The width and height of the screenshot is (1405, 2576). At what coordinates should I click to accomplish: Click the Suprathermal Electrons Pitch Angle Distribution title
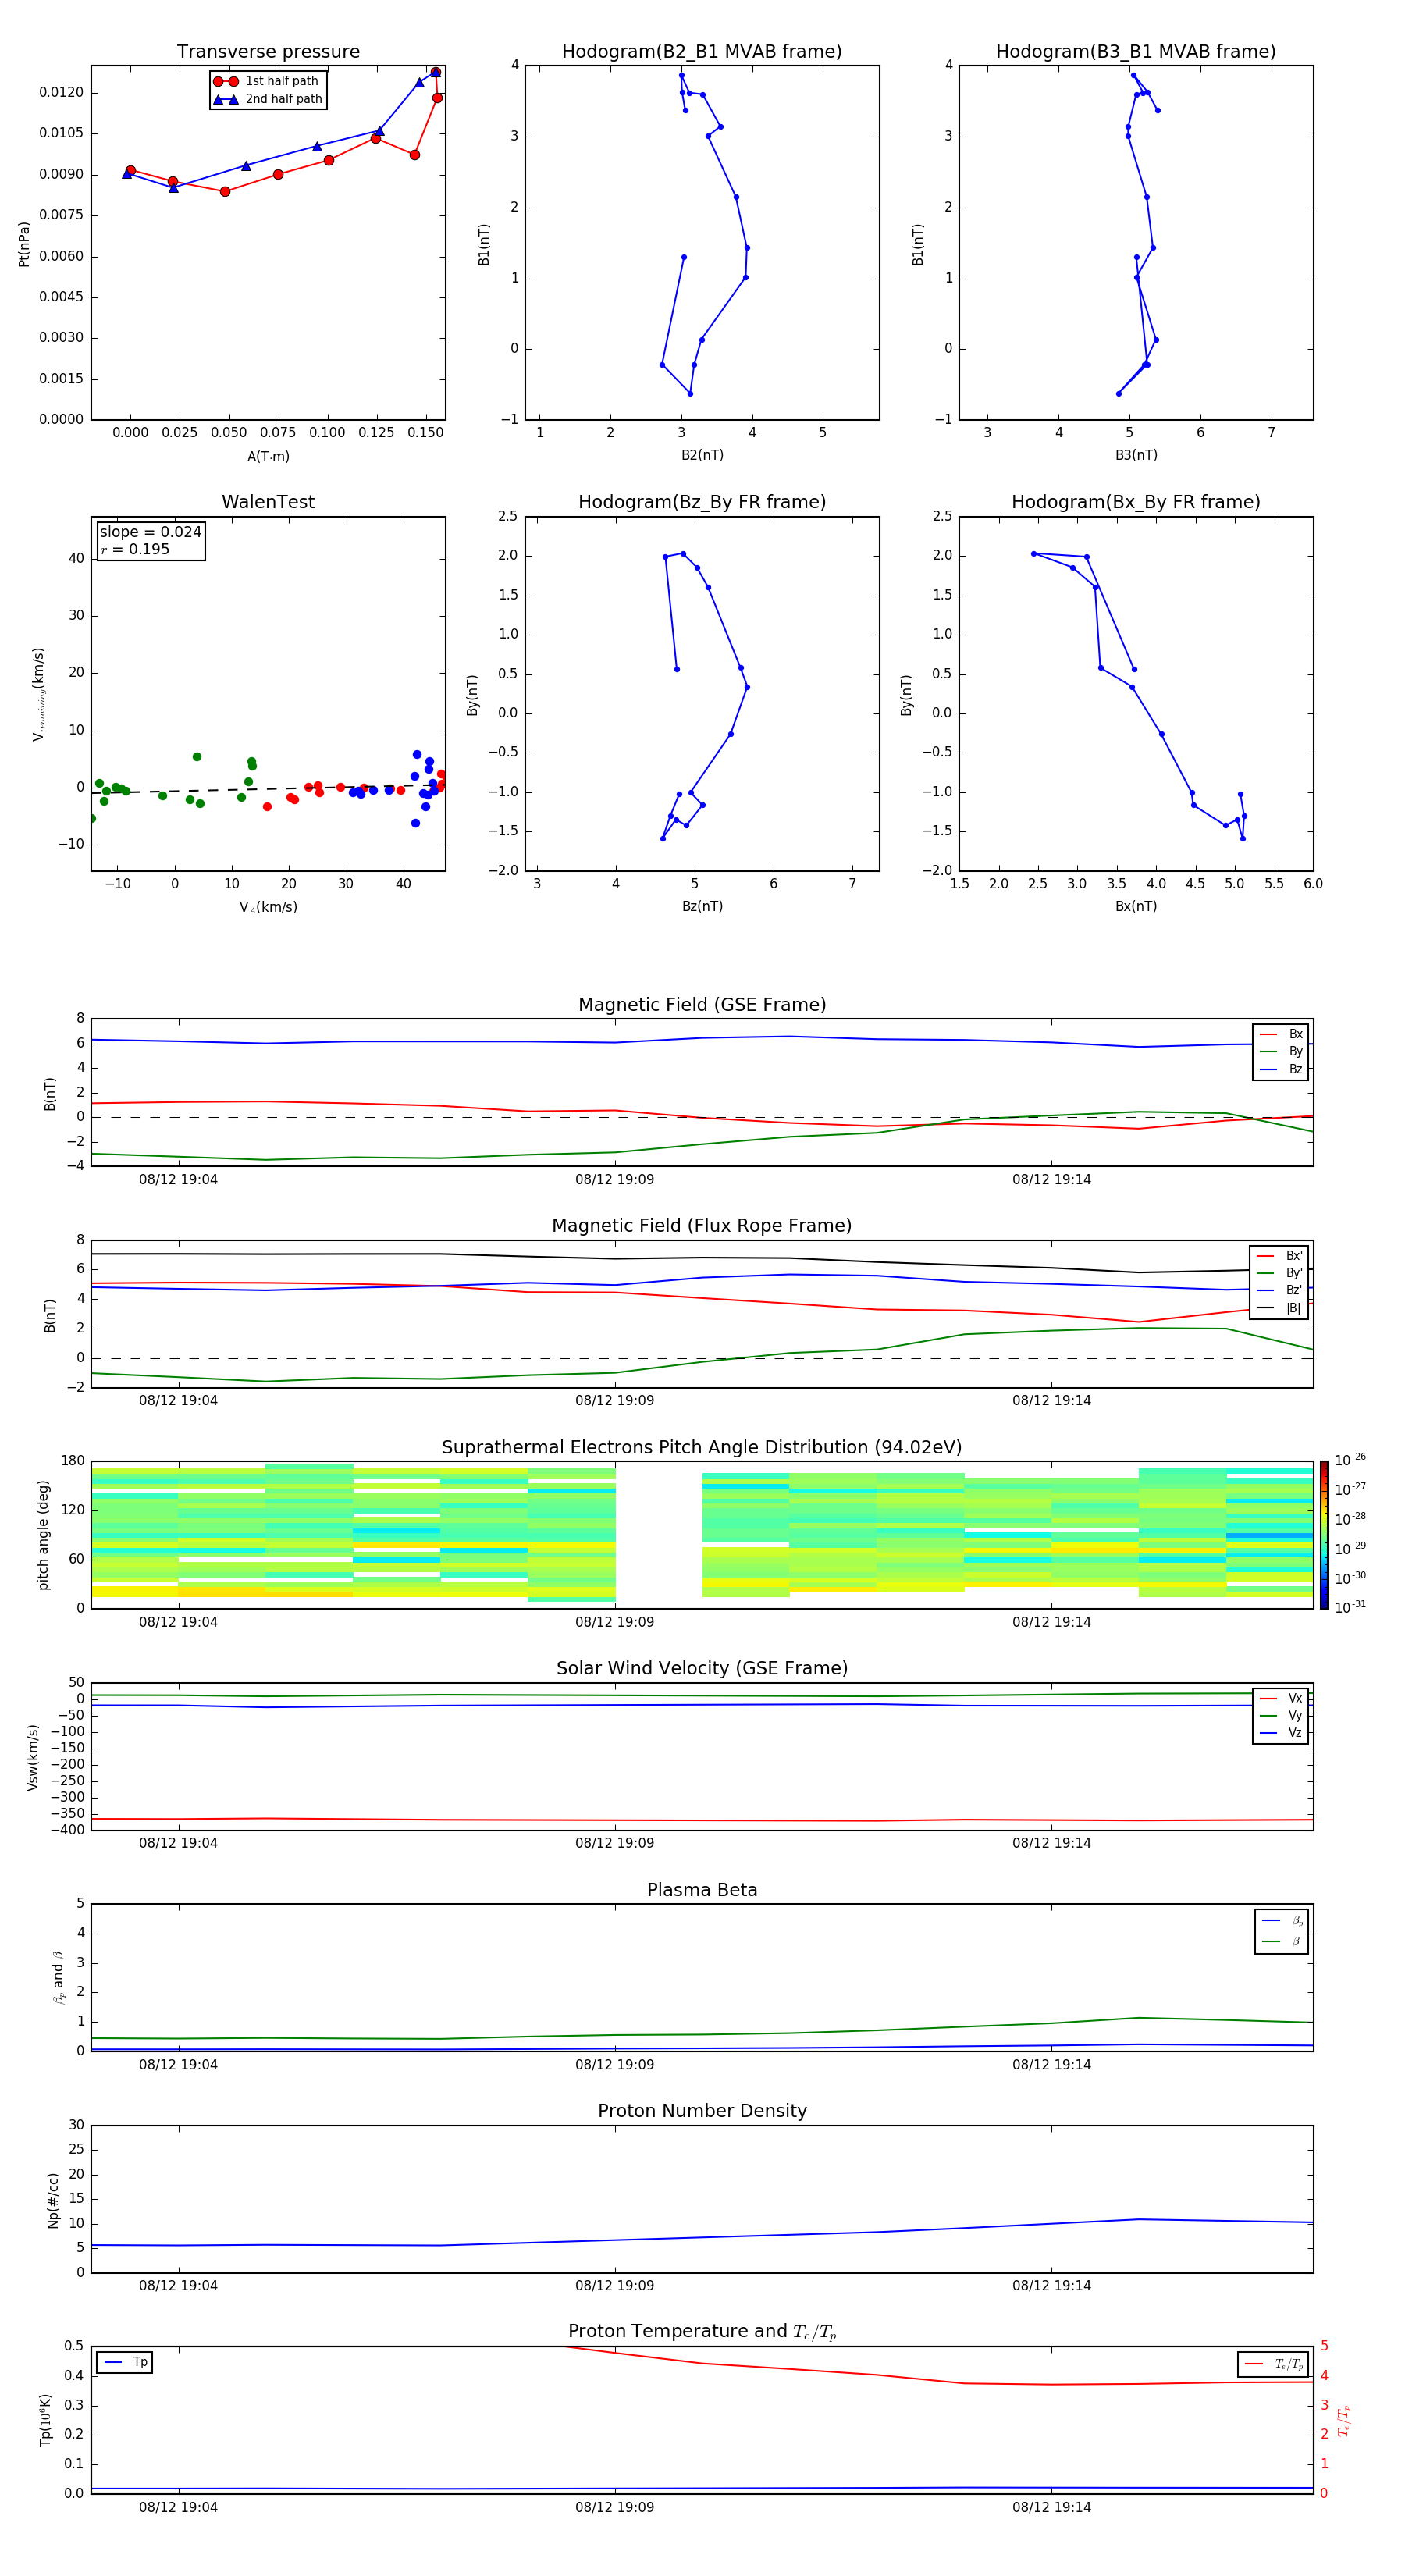[x=702, y=1448]
